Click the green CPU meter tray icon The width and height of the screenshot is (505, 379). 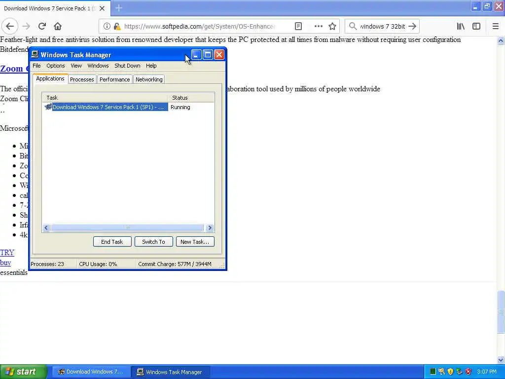click(x=433, y=372)
